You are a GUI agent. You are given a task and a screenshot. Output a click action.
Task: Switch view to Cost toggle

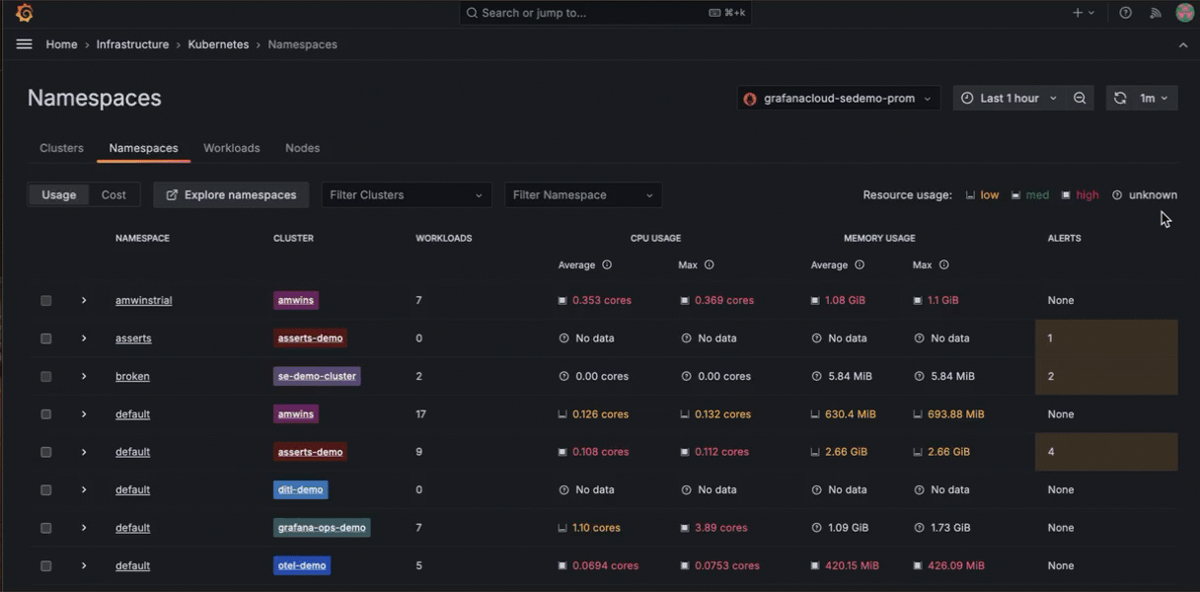pos(113,195)
